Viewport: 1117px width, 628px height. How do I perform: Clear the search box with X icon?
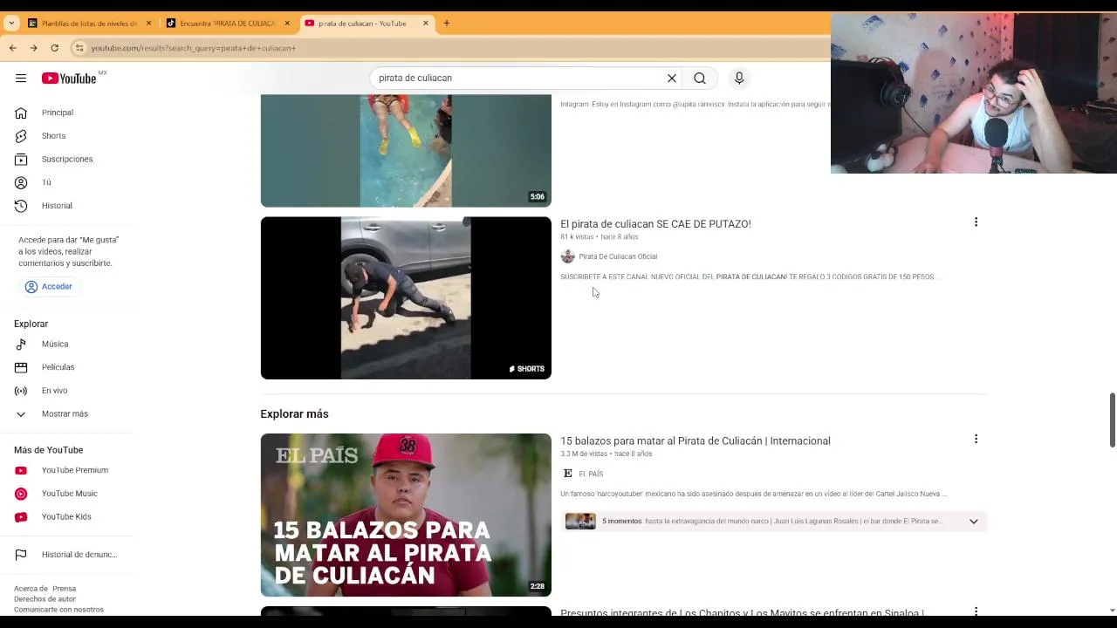click(x=672, y=78)
